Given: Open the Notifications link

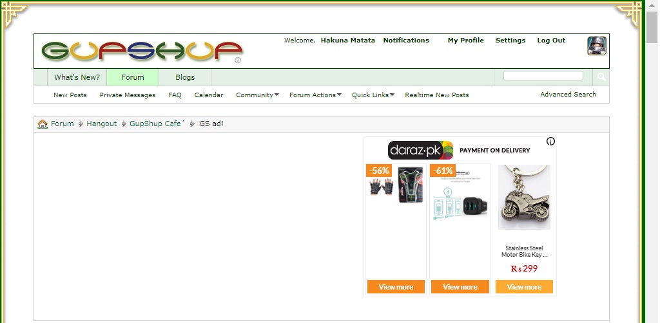Looking at the screenshot, I should 406,41.
